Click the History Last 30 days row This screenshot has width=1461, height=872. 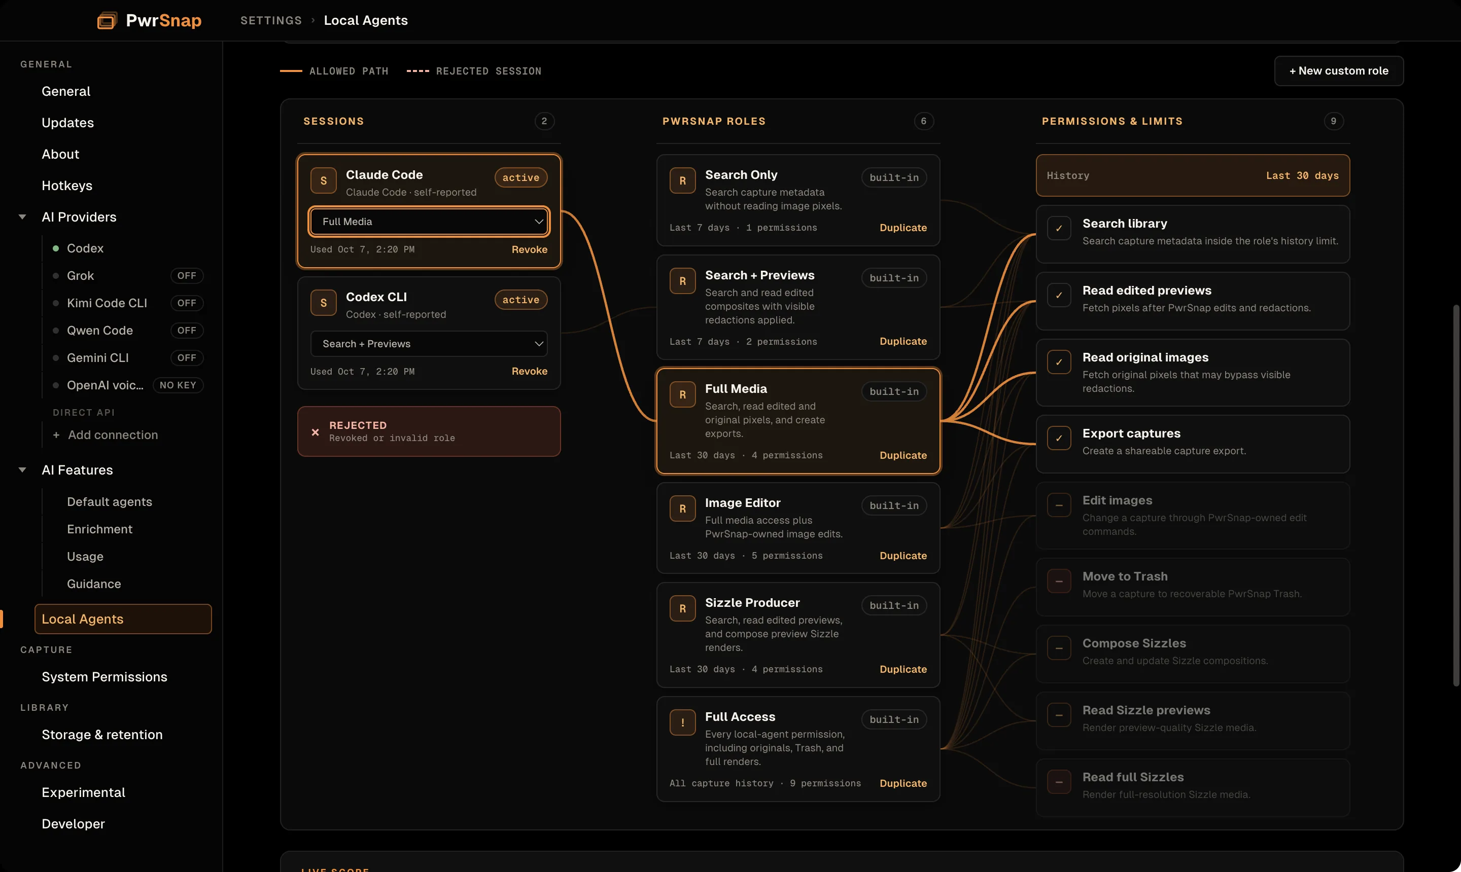point(1192,176)
